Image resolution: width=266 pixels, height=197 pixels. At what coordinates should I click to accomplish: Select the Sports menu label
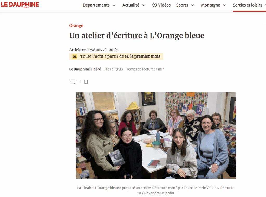point(182,5)
